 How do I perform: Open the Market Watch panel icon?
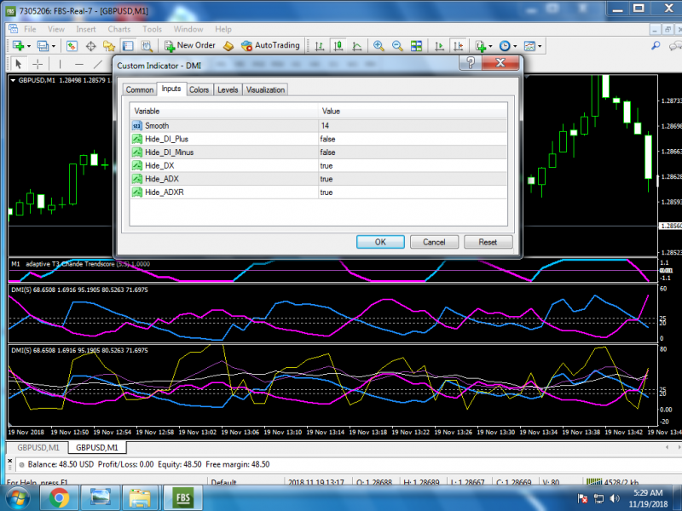point(72,46)
